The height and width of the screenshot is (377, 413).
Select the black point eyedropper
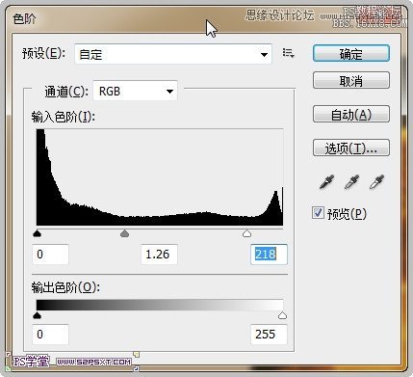(327, 182)
